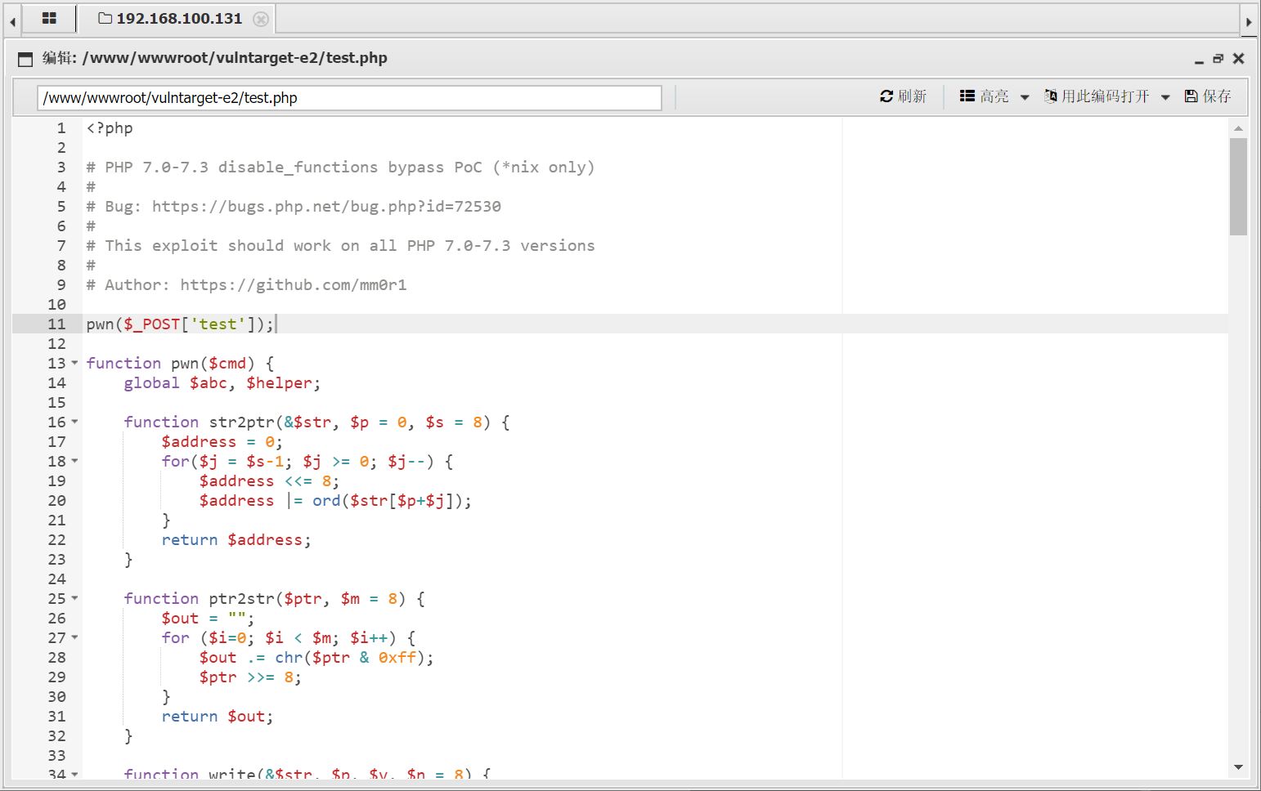
Task: Open the grid view of all sessions
Action: (49, 18)
